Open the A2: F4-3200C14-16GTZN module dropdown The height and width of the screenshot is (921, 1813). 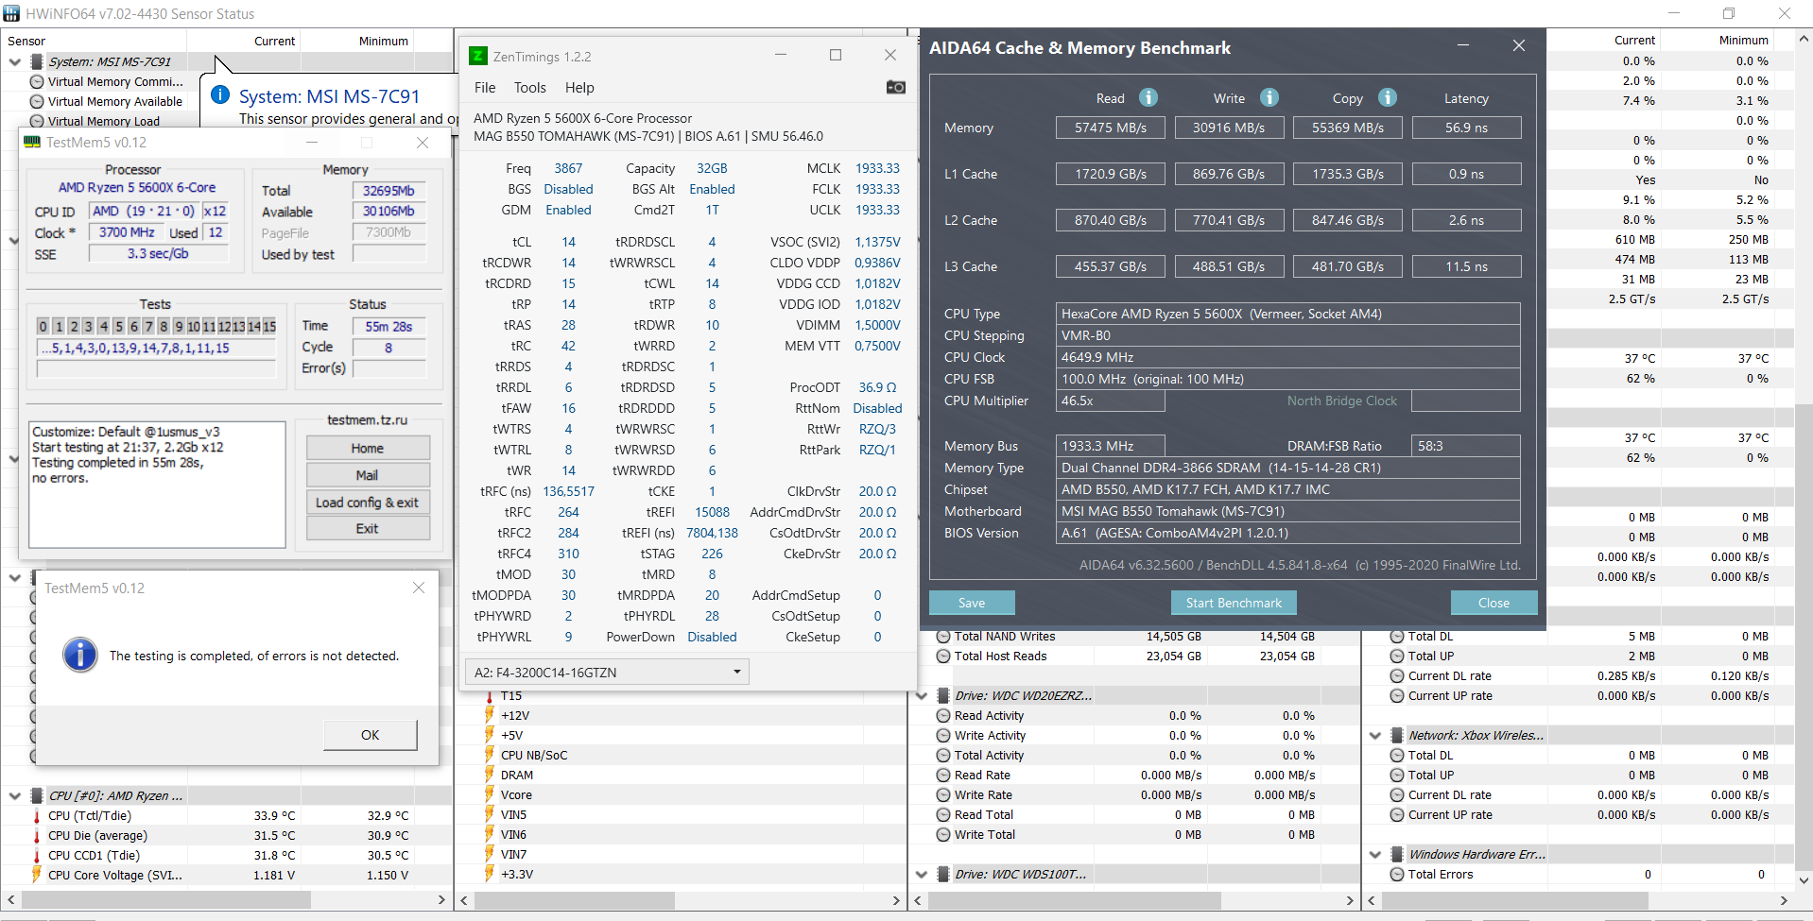tap(607, 672)
